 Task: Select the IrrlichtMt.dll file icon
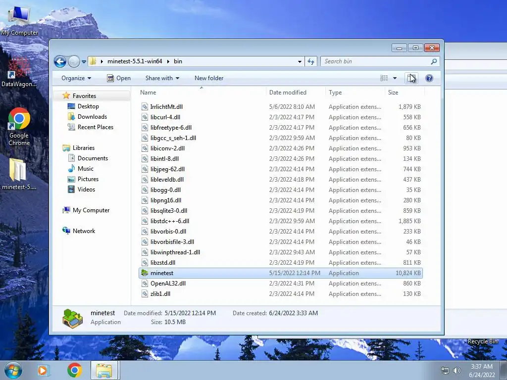[x=145, y=107]
